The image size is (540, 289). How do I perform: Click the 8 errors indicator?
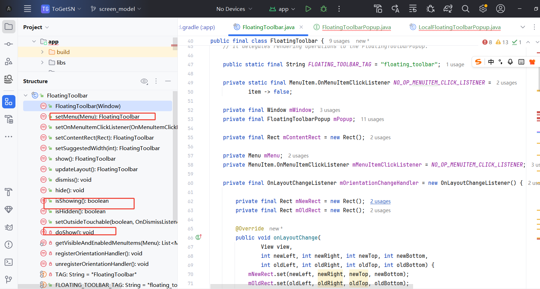click(487, 42)
